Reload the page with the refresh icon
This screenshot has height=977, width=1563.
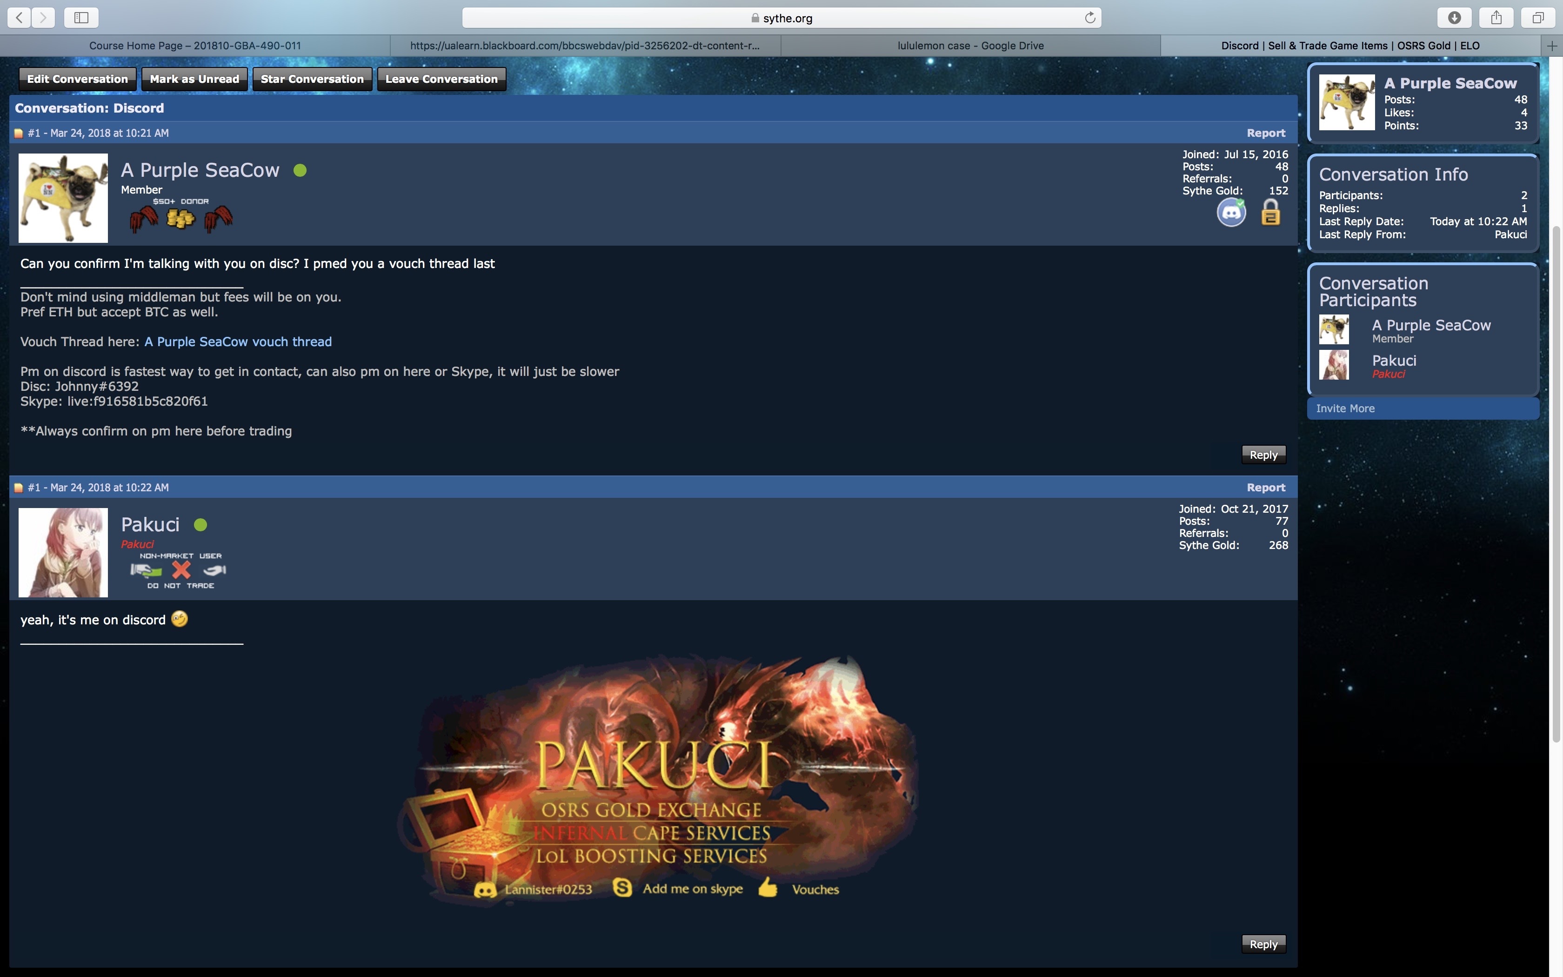coord(1089,18)
